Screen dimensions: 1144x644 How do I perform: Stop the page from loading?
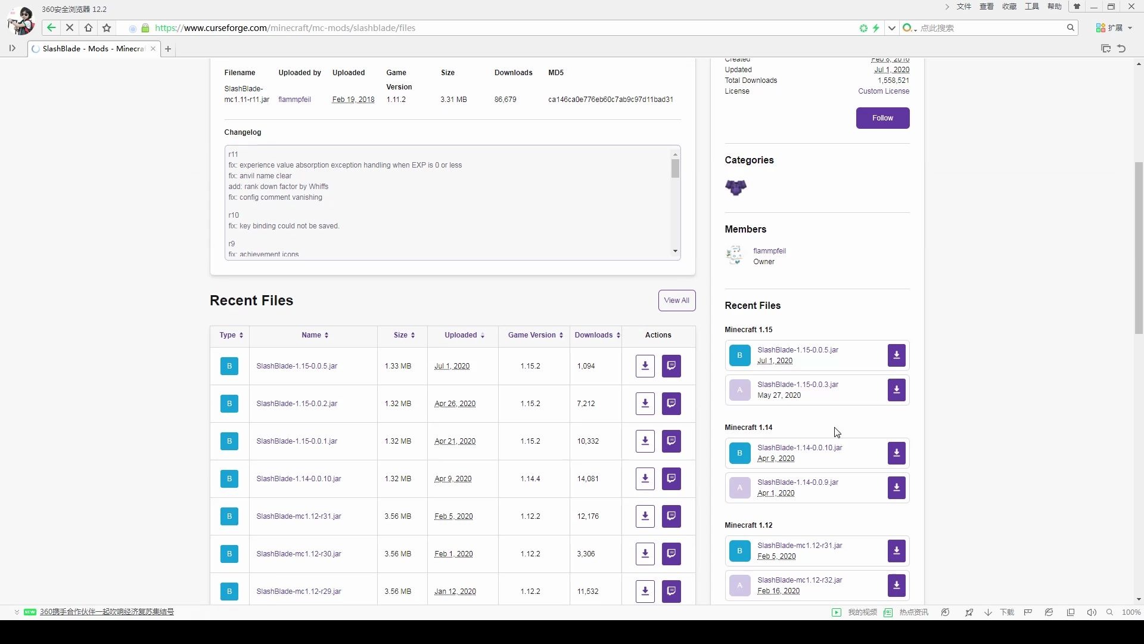tap(70, 28)
